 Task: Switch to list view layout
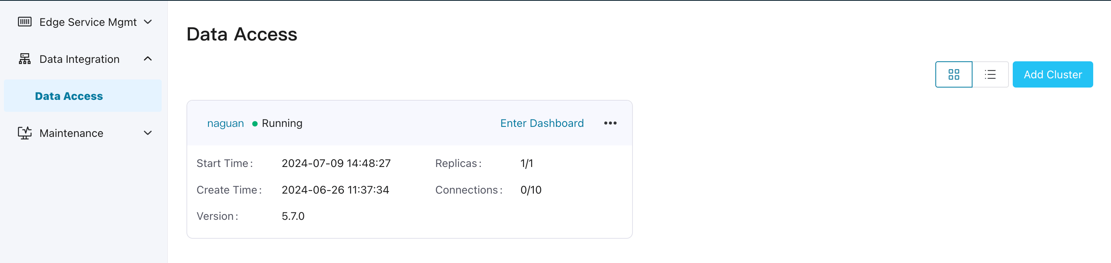[990, 75]
